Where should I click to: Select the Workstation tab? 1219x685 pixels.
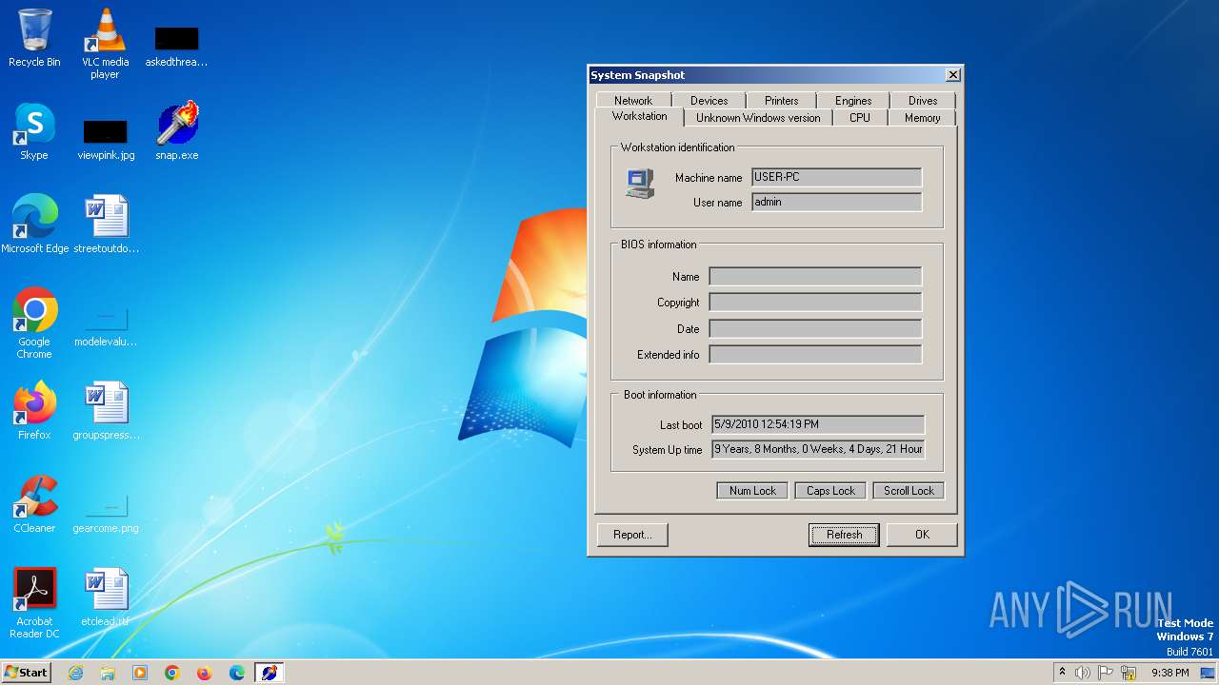pos(640,116)
